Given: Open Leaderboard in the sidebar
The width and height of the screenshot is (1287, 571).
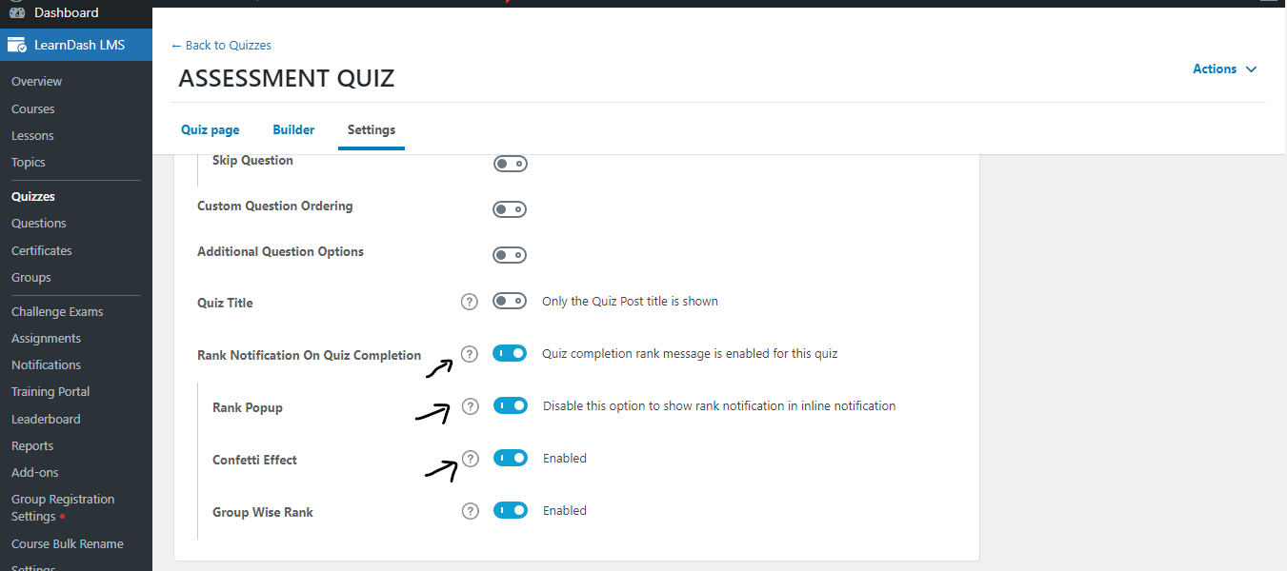Looking at the screenshot, I should [46, 419].
